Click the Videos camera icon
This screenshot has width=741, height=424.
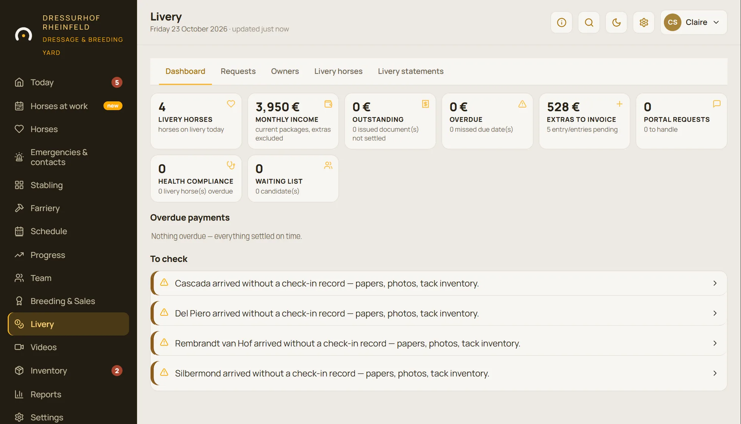pos(19,347)
